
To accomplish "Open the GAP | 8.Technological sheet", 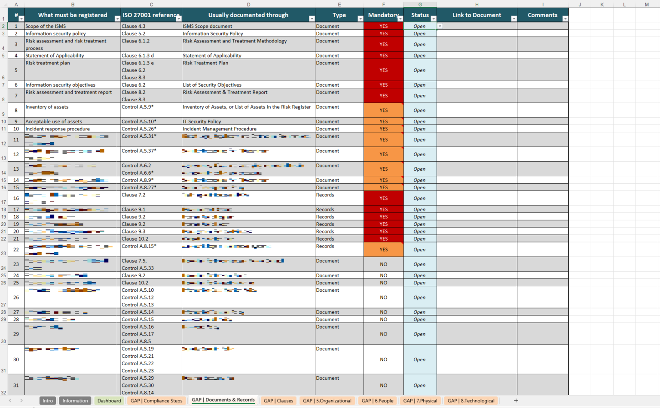I will (471, 400).
